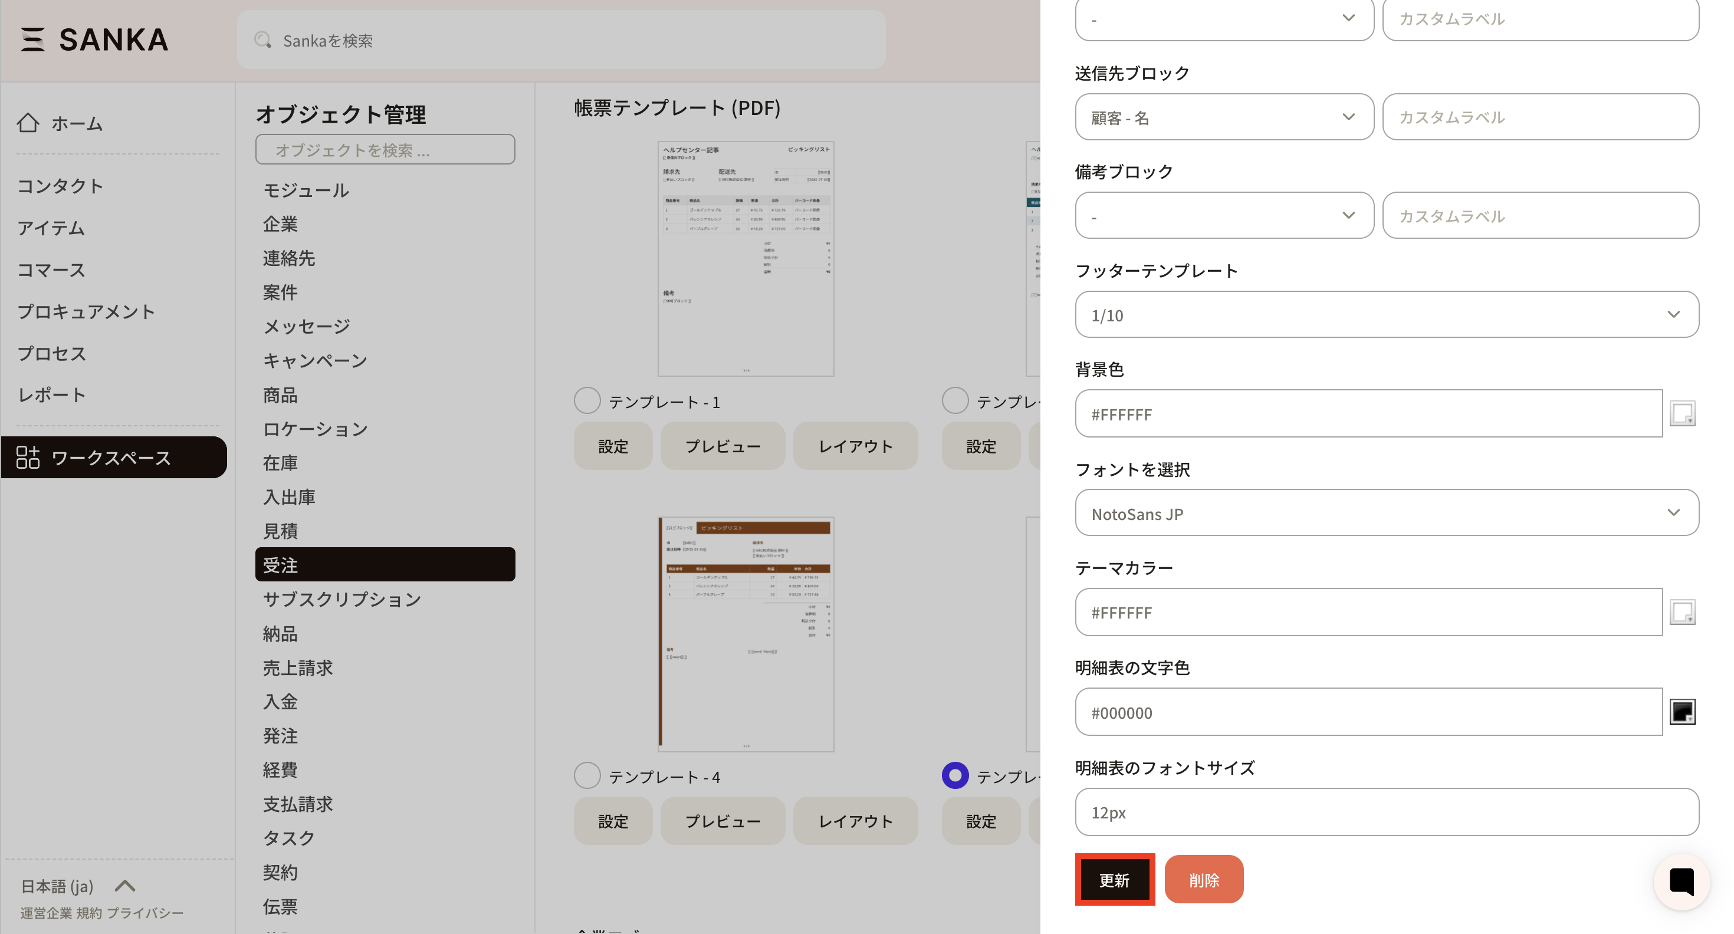Click the black Update button
The height and width of the screenshot is (934, 1734).
1114,880
